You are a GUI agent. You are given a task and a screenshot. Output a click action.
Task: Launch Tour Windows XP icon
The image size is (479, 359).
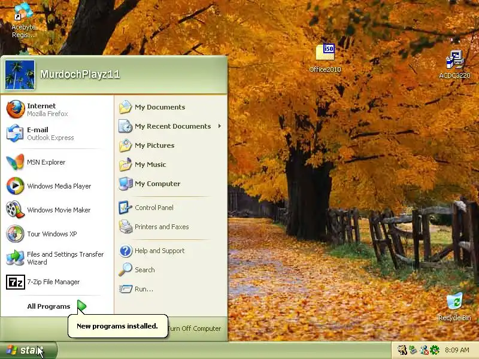15,233
